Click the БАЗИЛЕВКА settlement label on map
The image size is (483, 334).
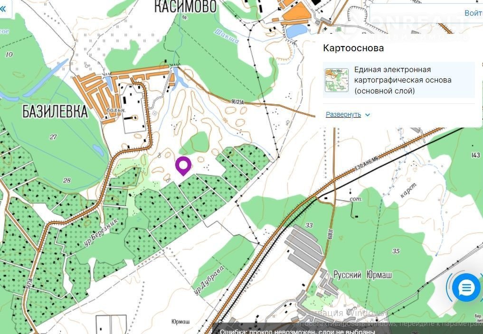(x=55, y=111)
